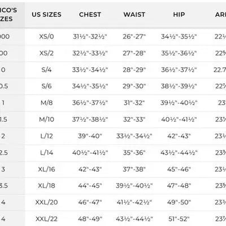Click the L/12 size cell
Image resolution: width=226 pixels, height=226 pixels.
tap(46, 136)
